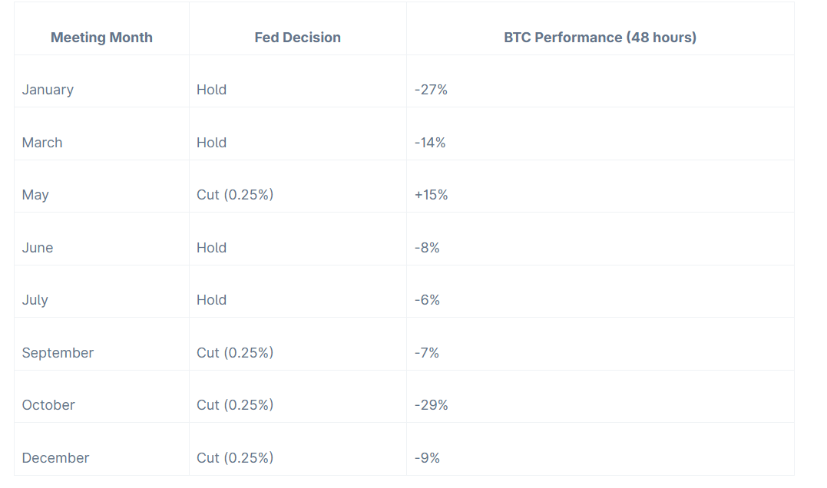827x488 pixels.
Task: Select the June month cell
Action: pos(38,248)
